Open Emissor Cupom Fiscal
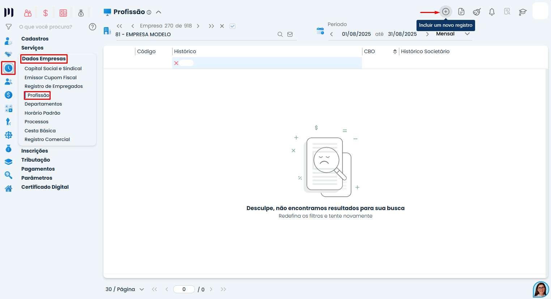 point(51,77)
